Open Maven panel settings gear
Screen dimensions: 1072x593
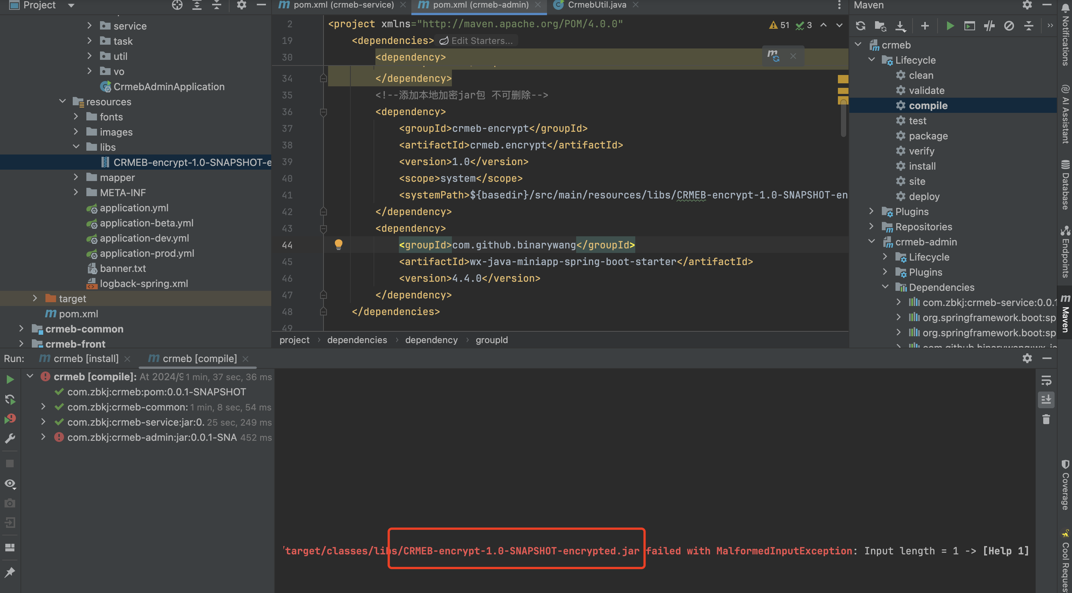(x=1027, y=5)
